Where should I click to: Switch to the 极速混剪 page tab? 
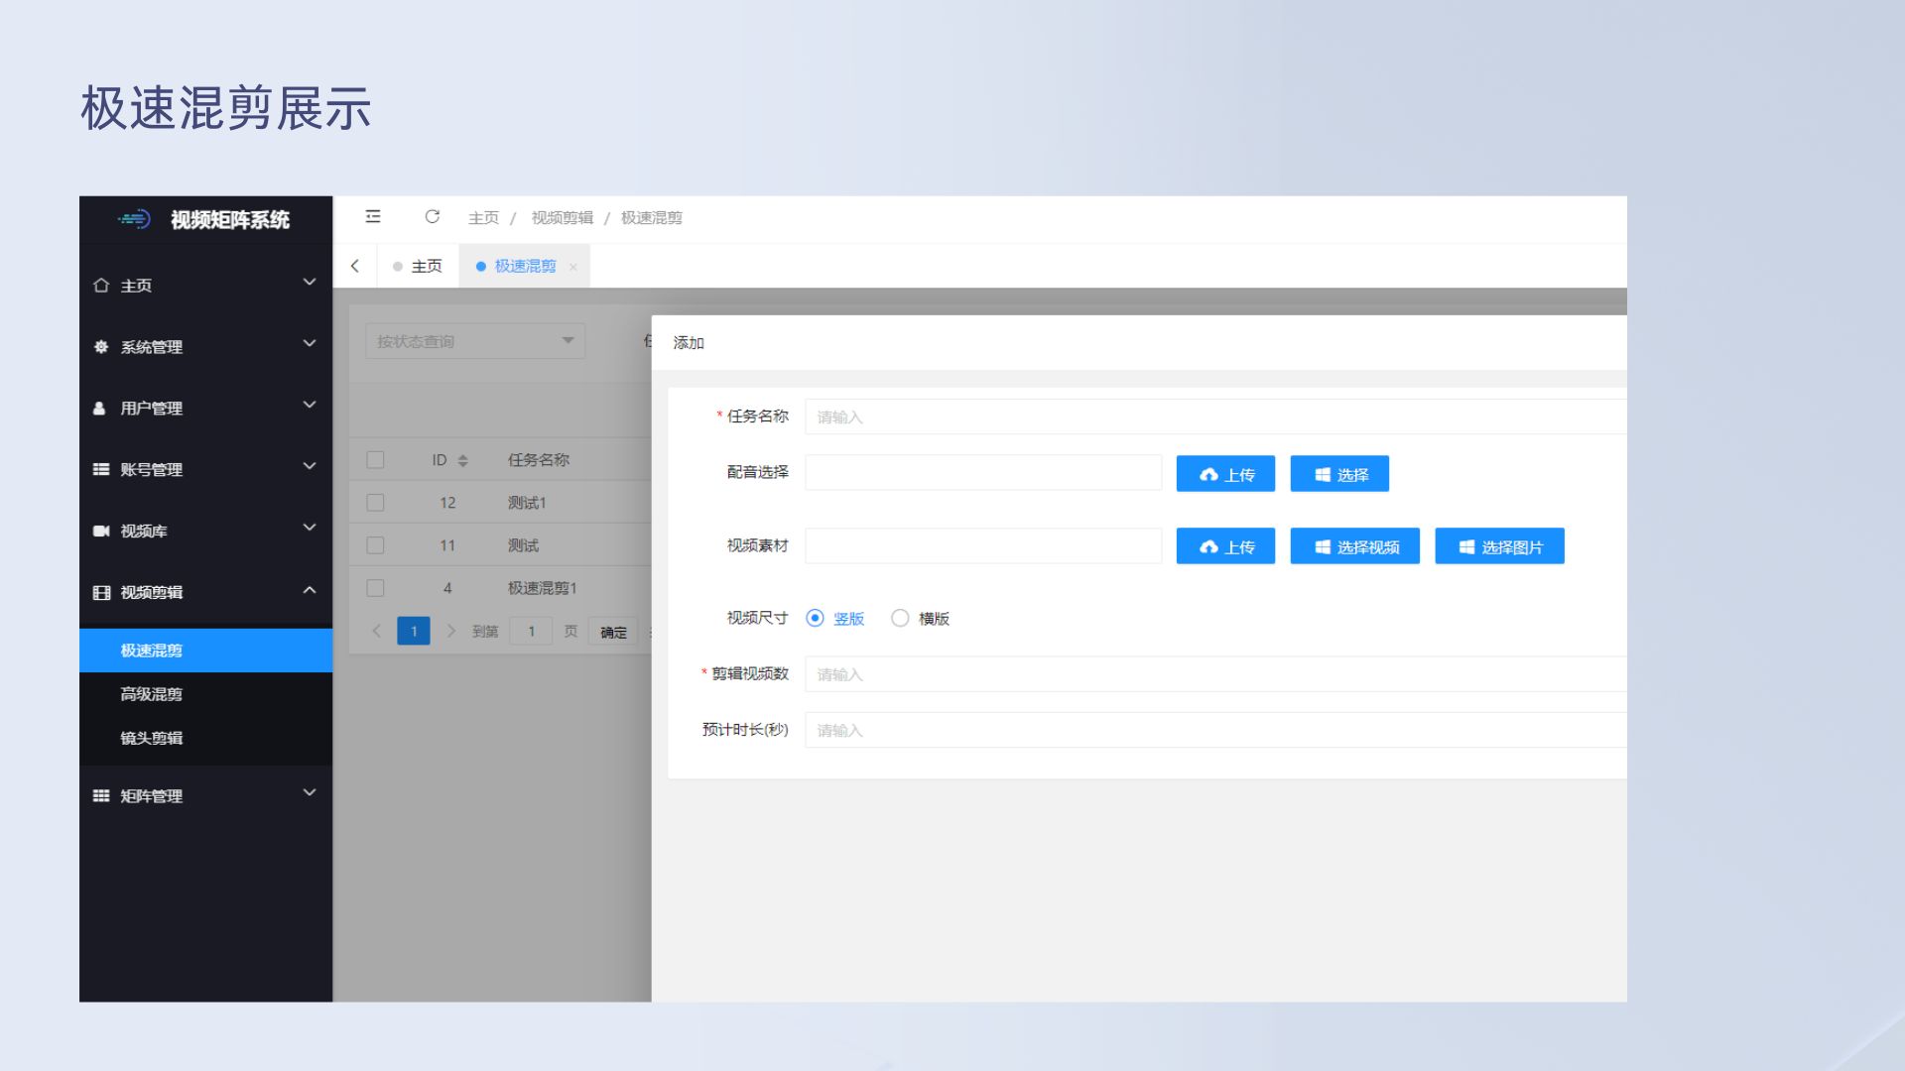[x=524, y=266]
